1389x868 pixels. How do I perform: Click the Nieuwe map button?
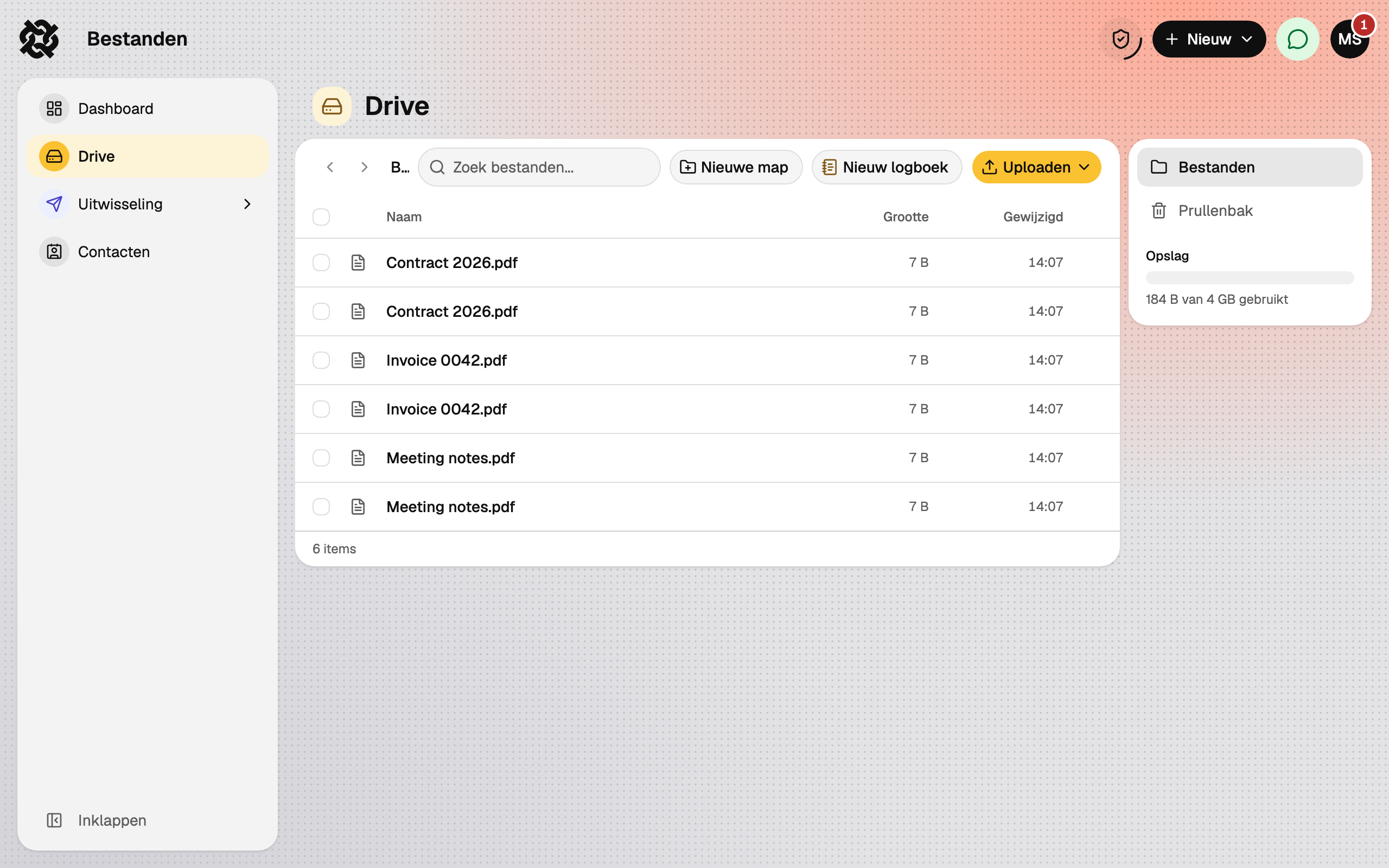click(736, 167)
